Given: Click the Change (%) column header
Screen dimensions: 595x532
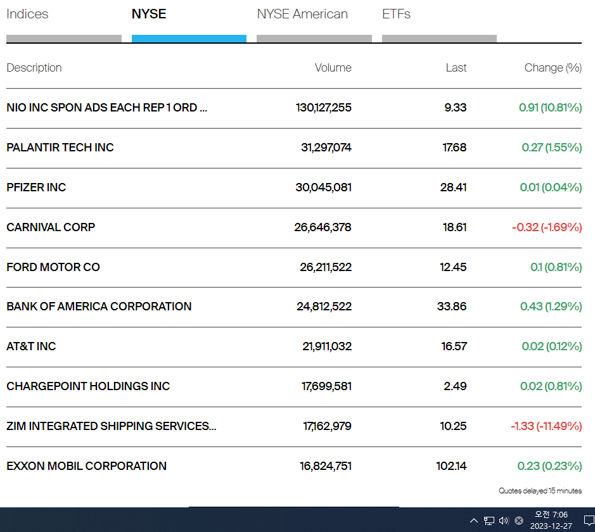Looking at the screenshot, I should tap(553, 68).
